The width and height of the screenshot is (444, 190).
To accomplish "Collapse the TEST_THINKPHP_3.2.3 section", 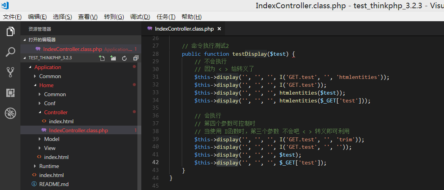I will (50, 58).
